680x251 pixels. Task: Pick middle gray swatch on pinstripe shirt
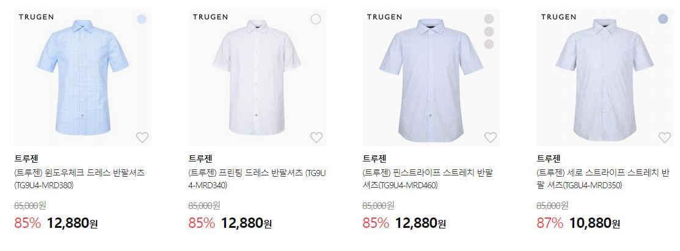point(489,32)
